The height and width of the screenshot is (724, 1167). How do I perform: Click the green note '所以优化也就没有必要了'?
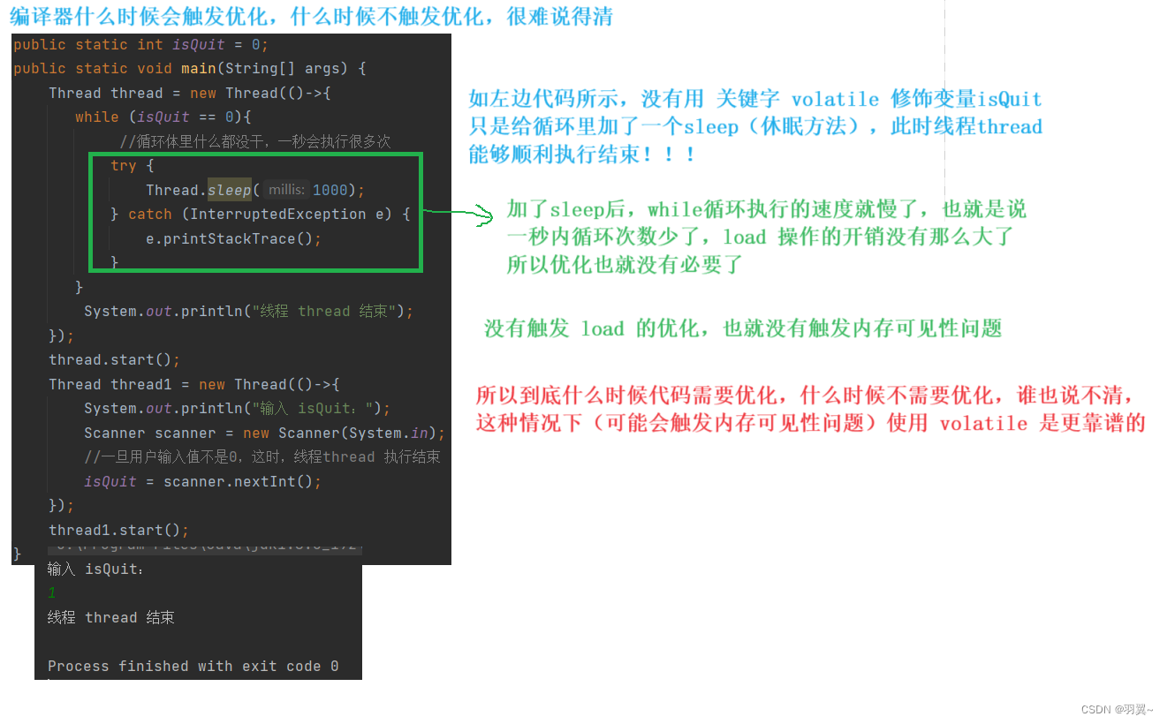click(625, 264)
